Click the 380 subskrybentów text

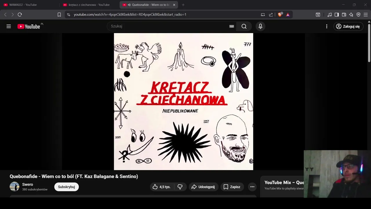(35, 190)
